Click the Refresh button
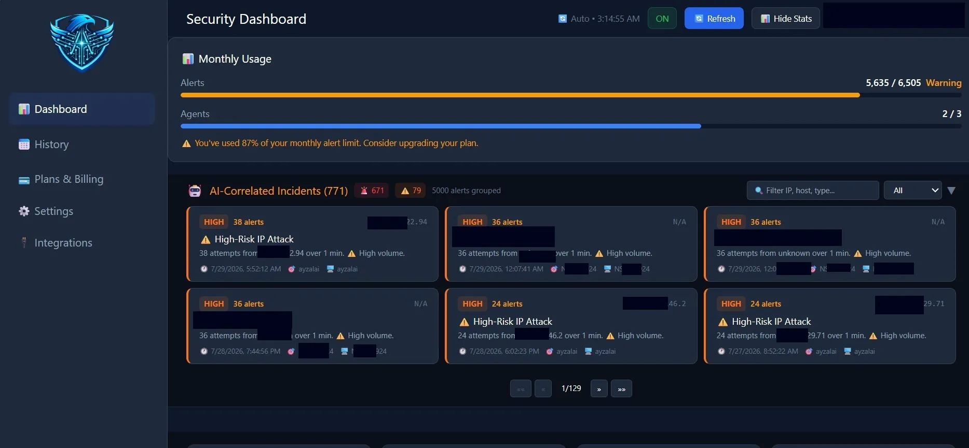 pos(714,19)
